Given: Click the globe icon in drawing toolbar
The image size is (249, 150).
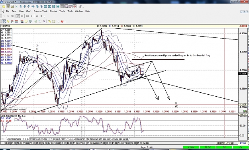Looking at the screenshot, I should [30, 21].
